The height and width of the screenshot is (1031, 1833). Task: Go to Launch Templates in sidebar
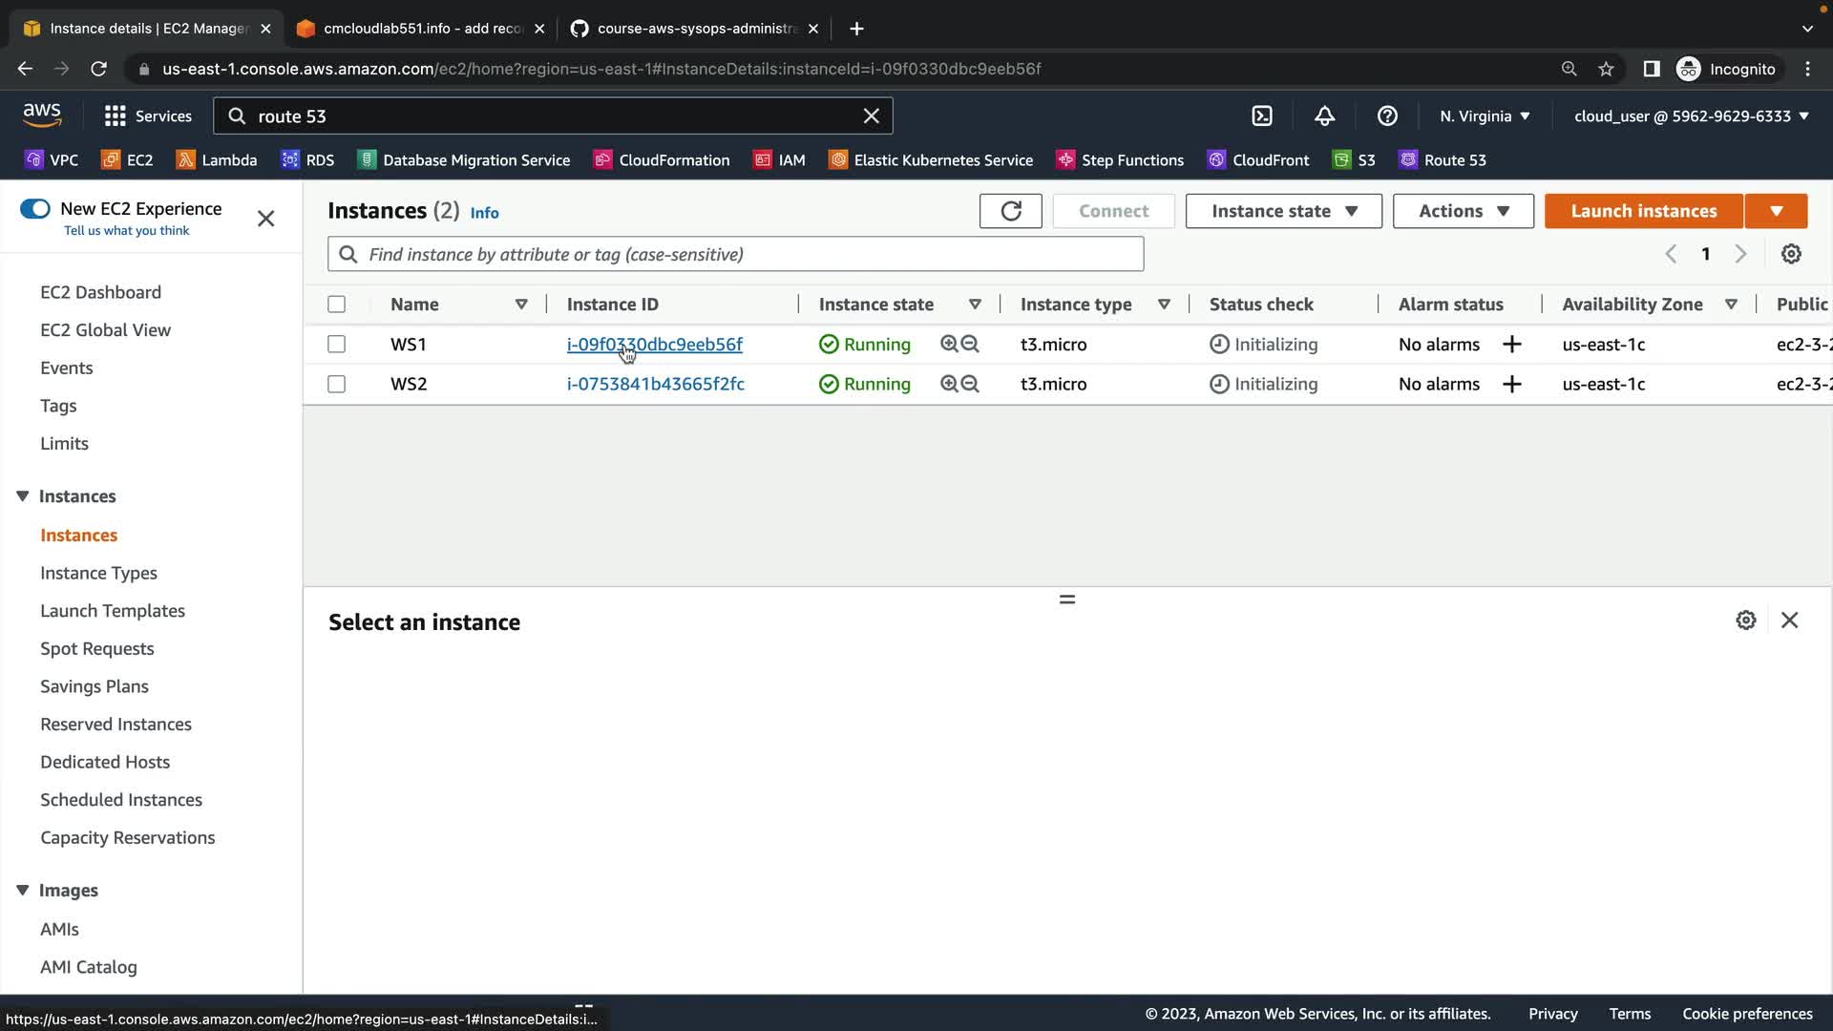(113, 611)
